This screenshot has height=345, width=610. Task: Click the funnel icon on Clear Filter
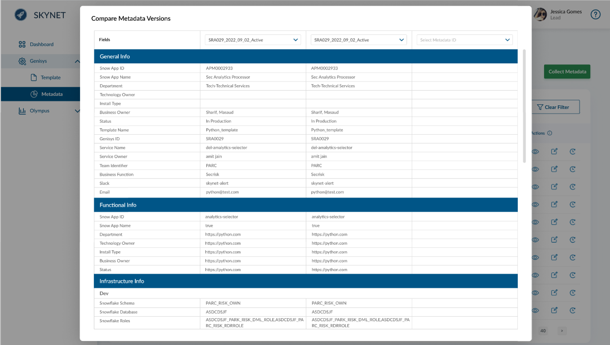coord(540,107)
